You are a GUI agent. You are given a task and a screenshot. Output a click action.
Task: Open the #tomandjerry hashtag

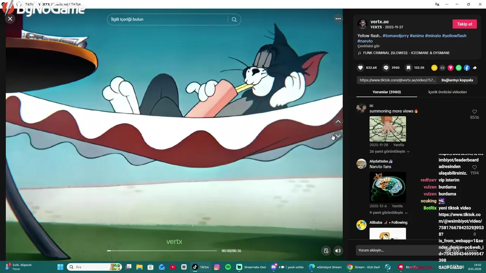tap(395, 36)
